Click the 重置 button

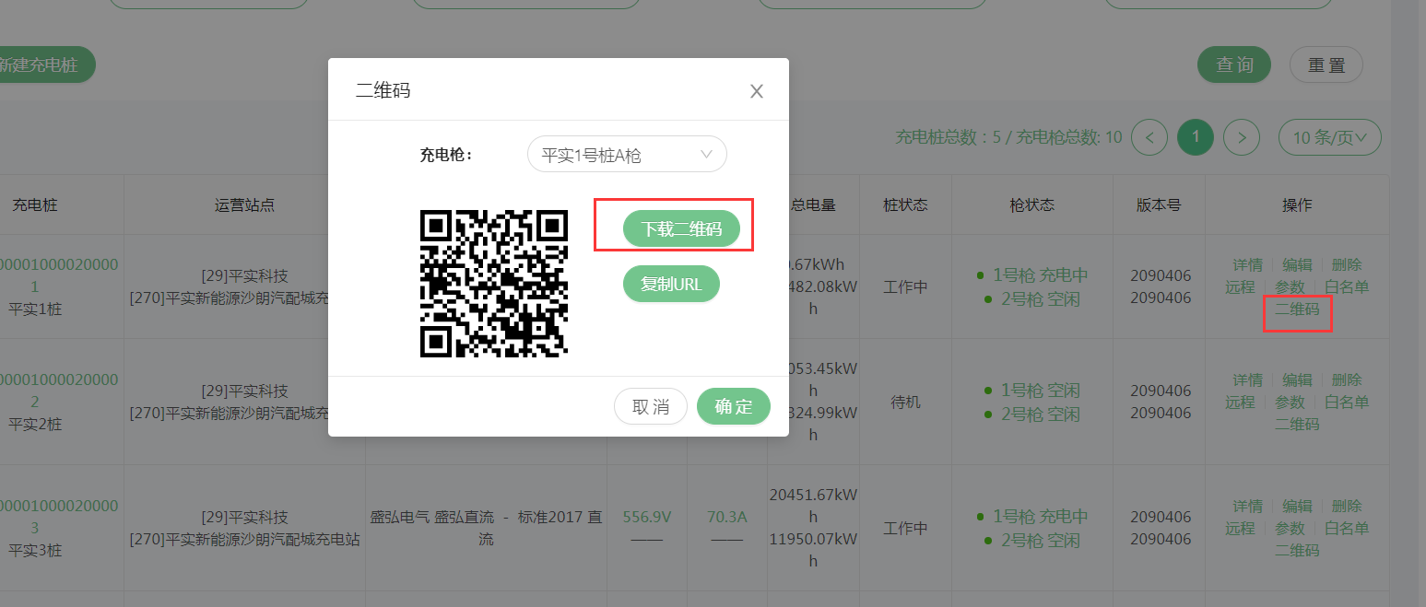pos(1326,64)
